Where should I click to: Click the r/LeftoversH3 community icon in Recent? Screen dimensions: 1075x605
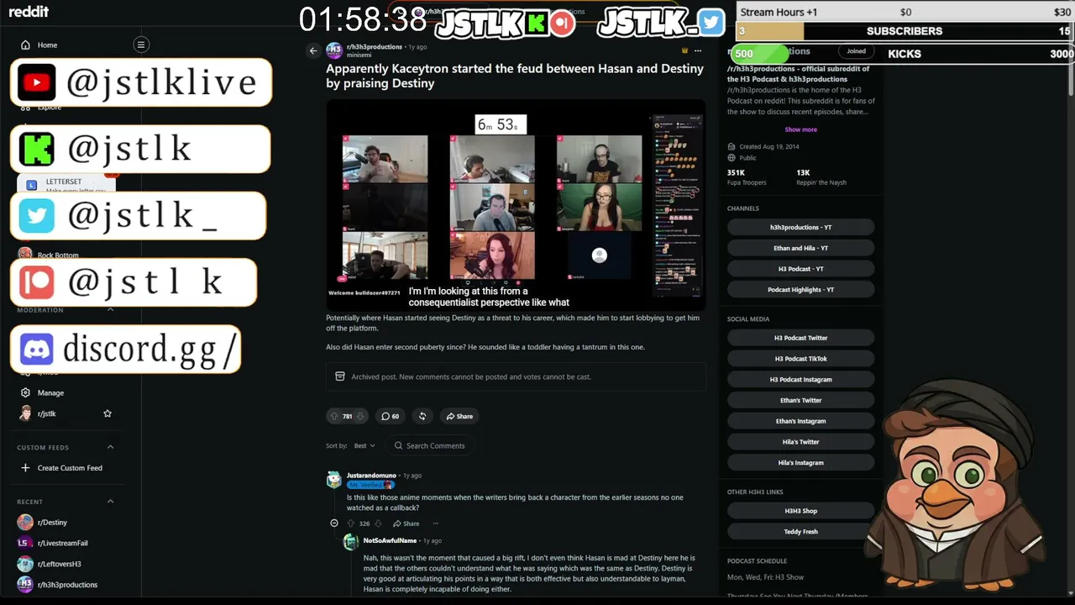pos(25,564)
